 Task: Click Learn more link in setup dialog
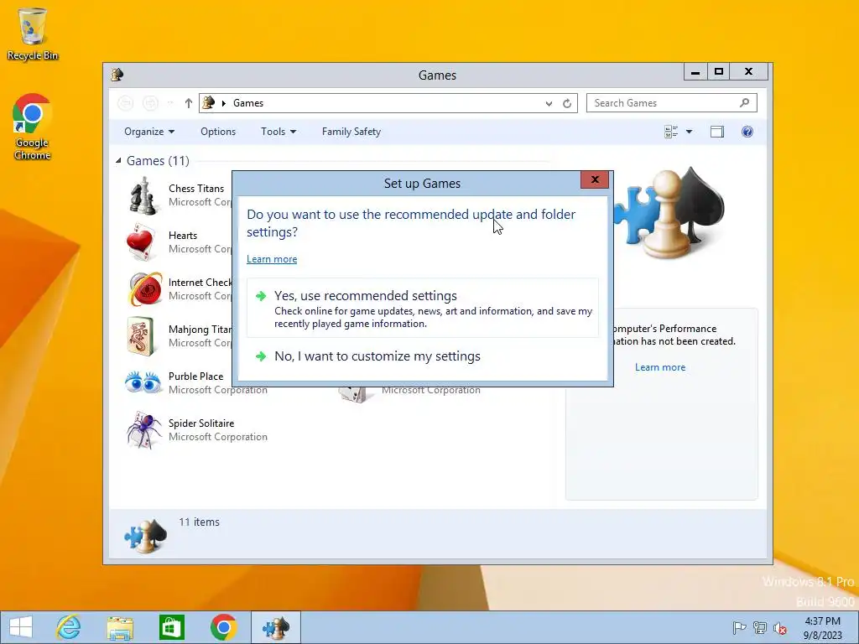(x=272, y=259)
